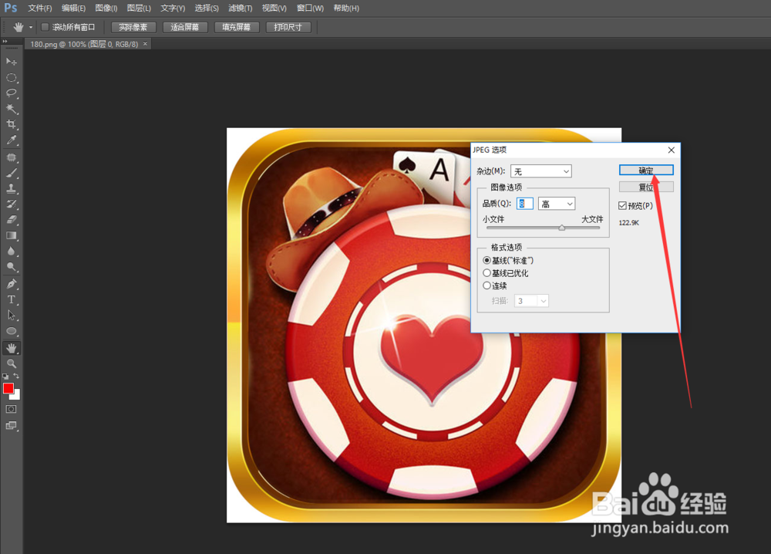Close the 180.png document tab
771x554 pixels.
pos(145,44)
